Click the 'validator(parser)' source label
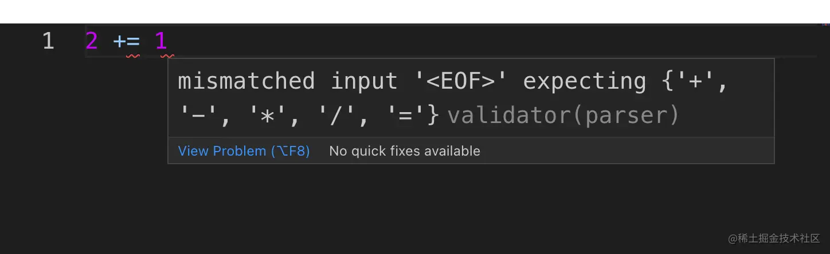The height and width of the screenshot is (254, 830). point(563,116)
